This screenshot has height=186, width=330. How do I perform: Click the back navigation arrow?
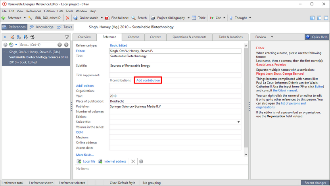[60, 45]
